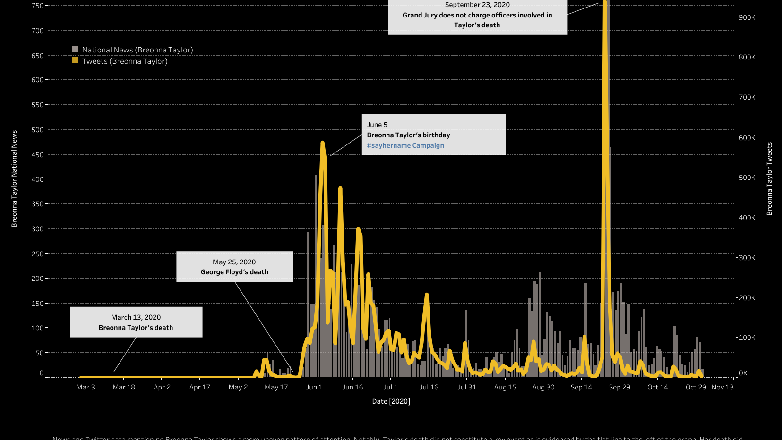The height and width of the screenshot is (440, 782).
Task: Click the Breonna Taylor Tweets axis title
Action: [769, 179]
